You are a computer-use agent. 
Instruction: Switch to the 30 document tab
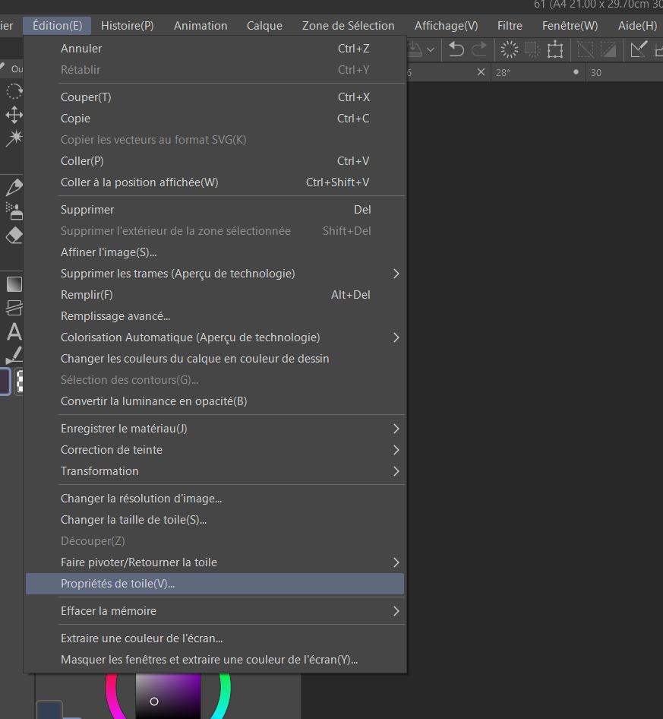[624, 72]
